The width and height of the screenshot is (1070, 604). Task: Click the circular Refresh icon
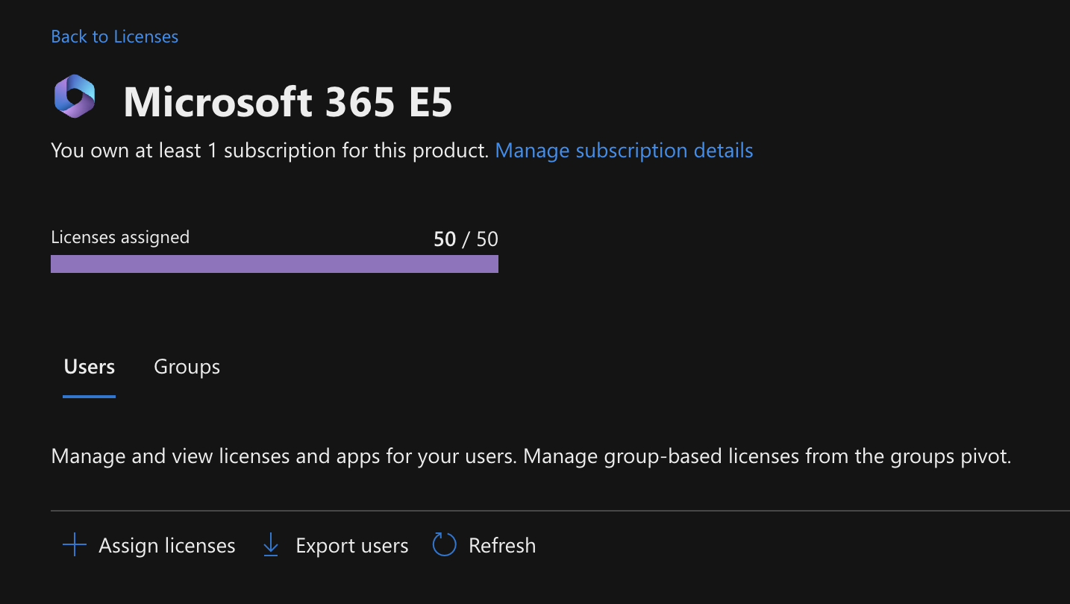[x=445, y=545]
